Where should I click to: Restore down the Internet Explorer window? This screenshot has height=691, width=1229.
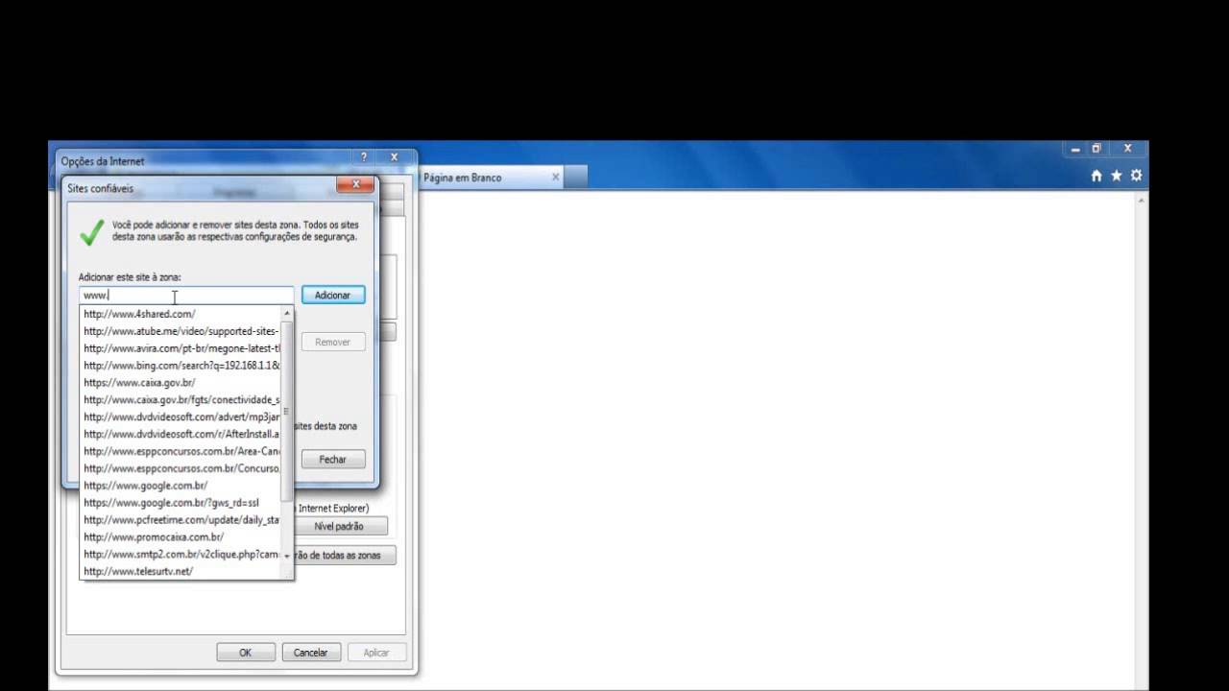[x=1096, y=149]
